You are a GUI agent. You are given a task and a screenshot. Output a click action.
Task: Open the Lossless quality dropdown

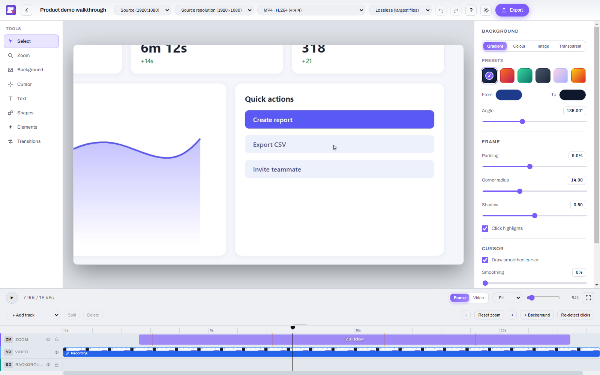pyautogui.click(x=400, y=10)
